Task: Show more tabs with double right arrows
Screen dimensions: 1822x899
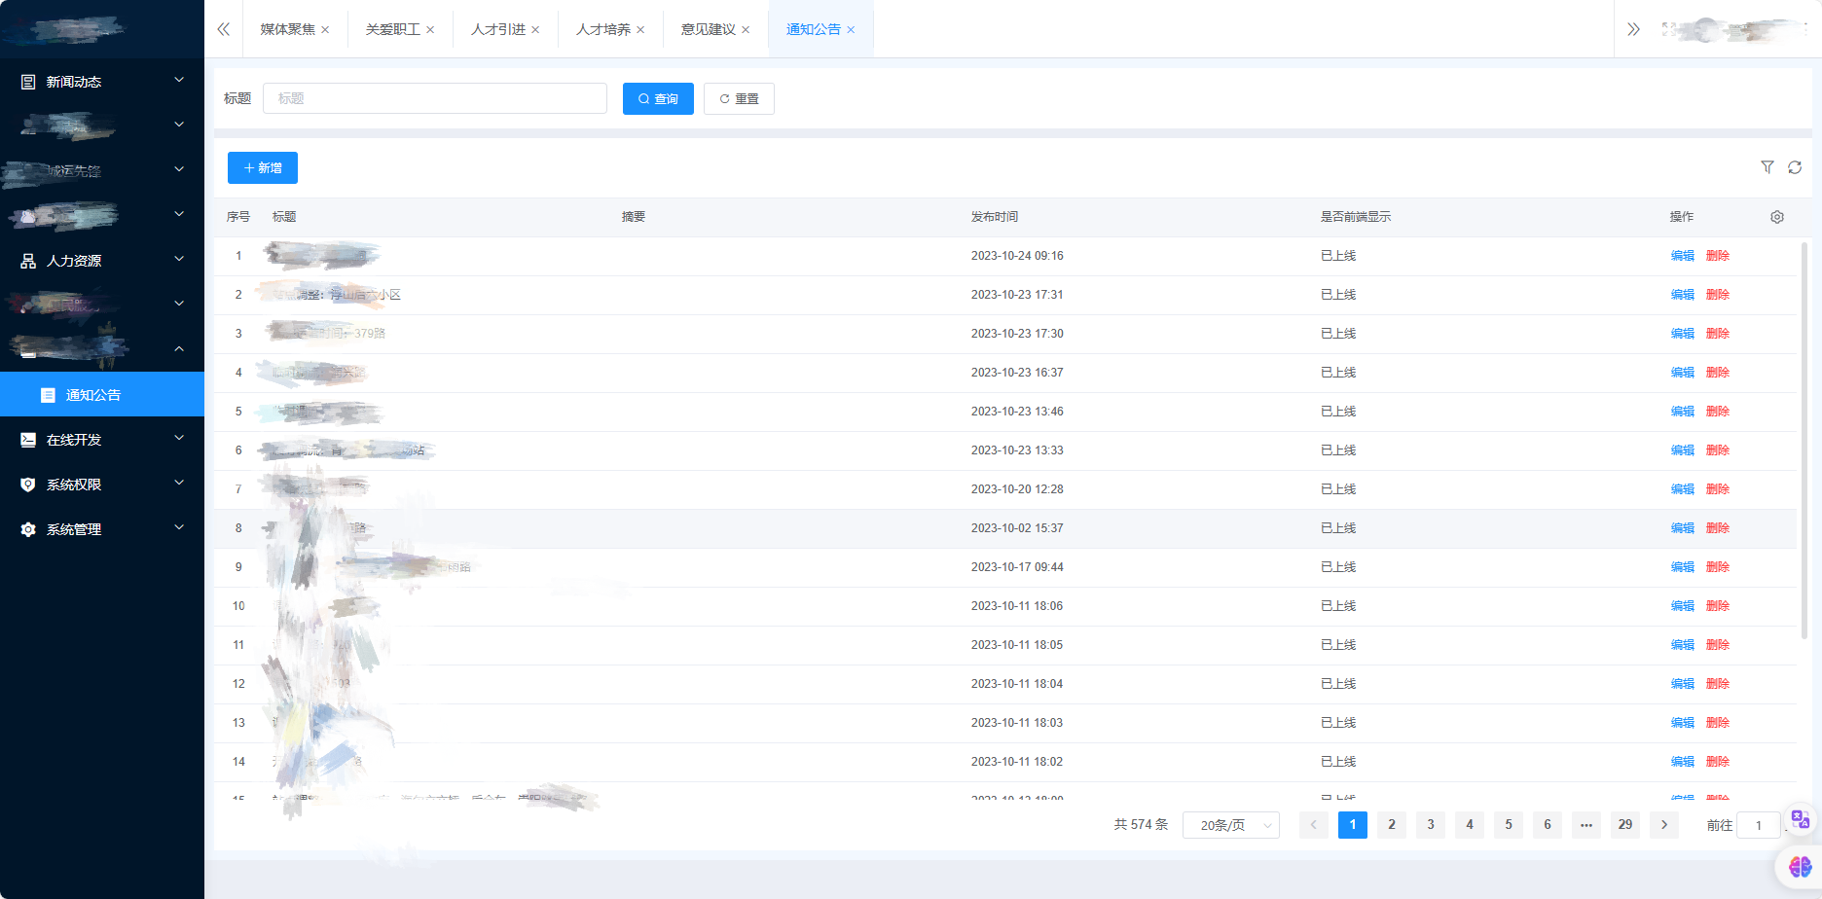Action: [1634, 29]
